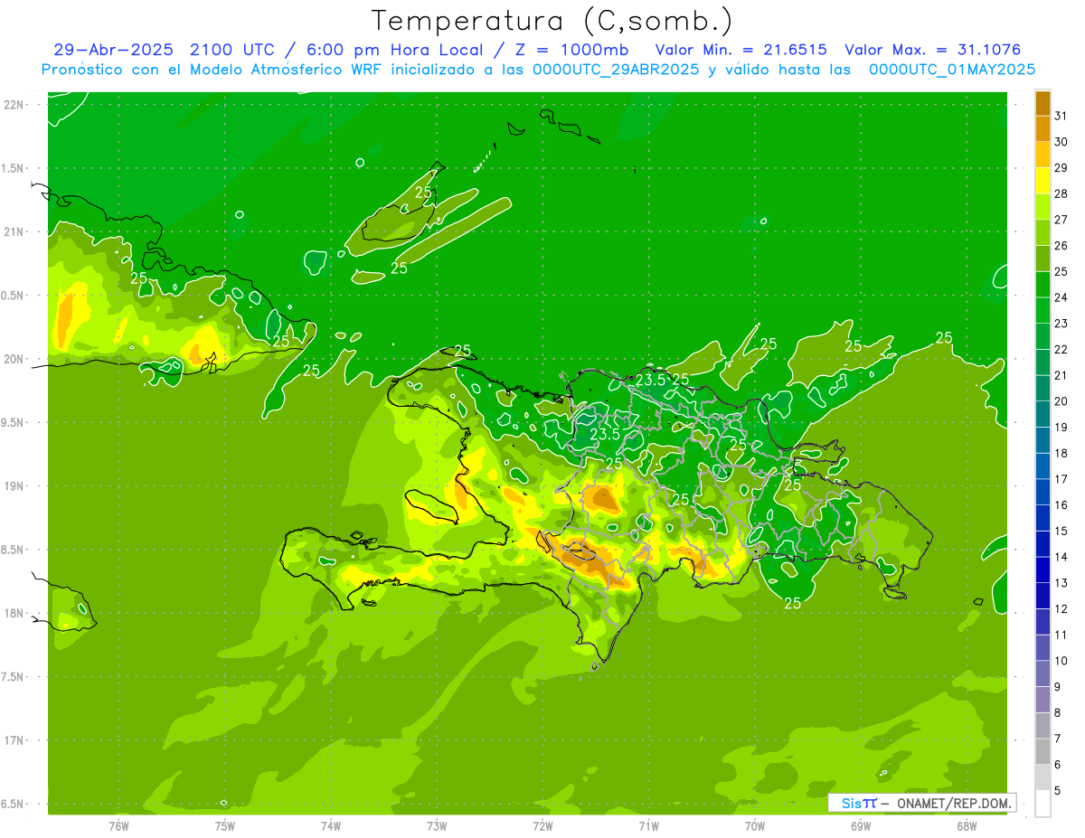Click the '21N' latitude axis label
The height and width of the screenshot is (838, 1085).
click(x=14, y=231)
